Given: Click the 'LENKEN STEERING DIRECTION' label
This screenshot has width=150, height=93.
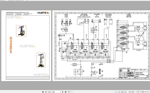Looking at the screenshot, I should tap(129, 16).
